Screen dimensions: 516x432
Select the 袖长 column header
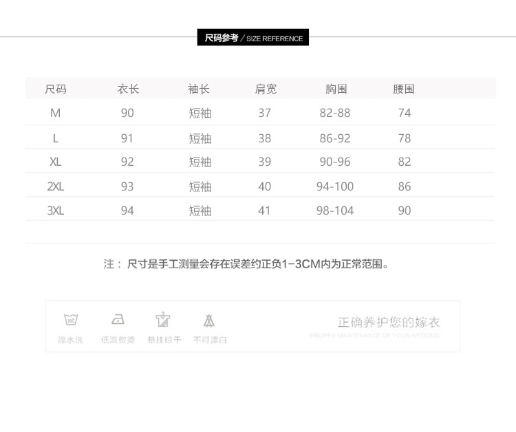(198, 89)
